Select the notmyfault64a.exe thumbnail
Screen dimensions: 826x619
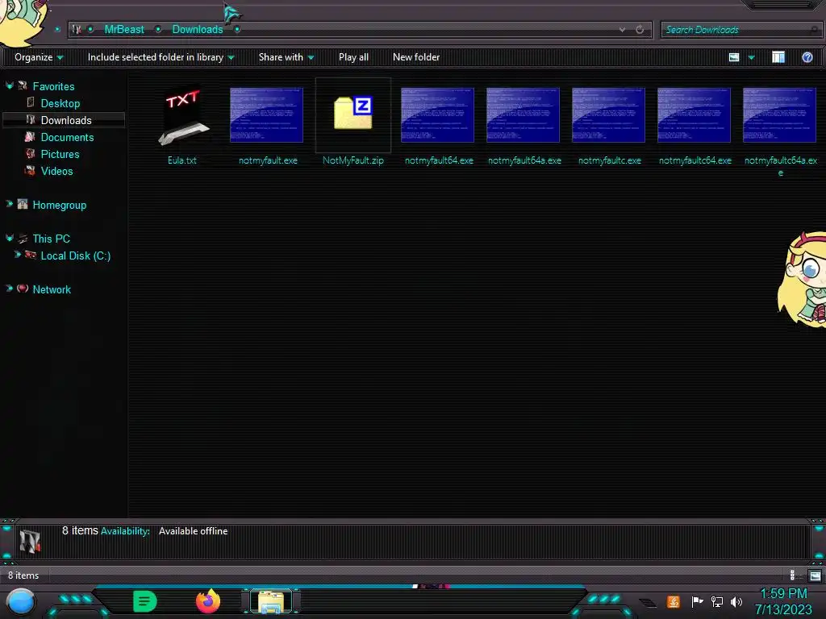[x=523, y=115]
